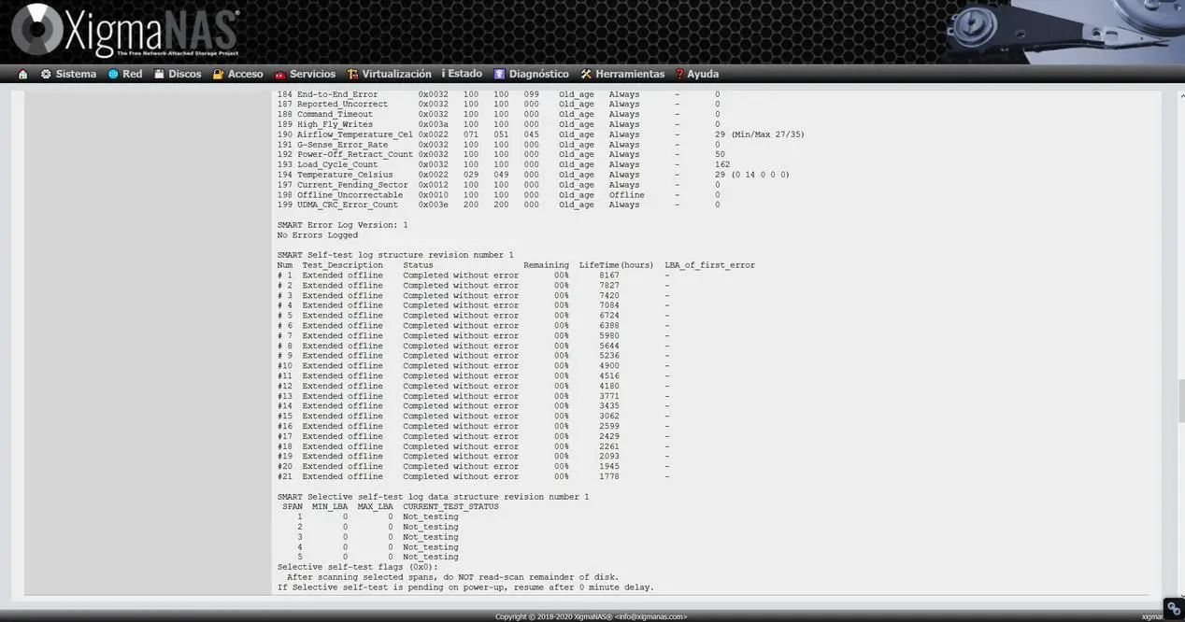The image size is (1185, 622).
Task: Open the Ayuda help menu
Action: click(697, 74)
